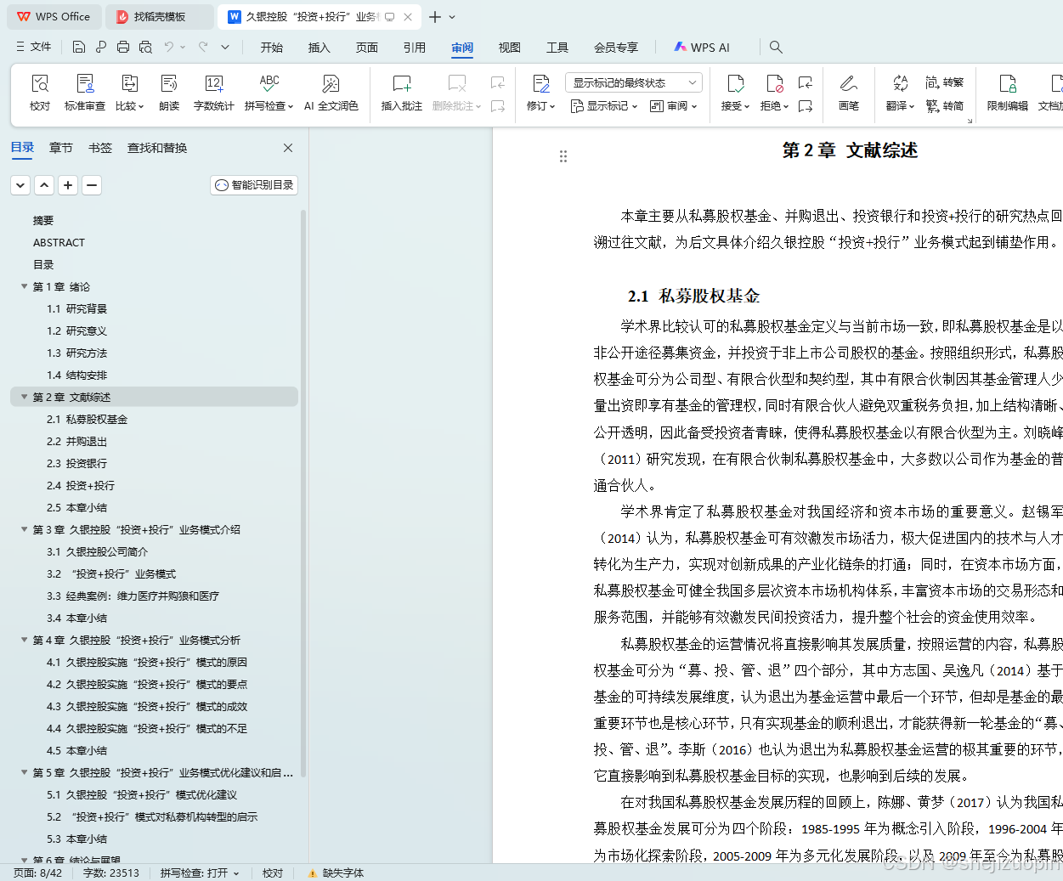Viewport: 1063px width, 881px height.
Task: Open new tab with plus button
Action: 435,17
